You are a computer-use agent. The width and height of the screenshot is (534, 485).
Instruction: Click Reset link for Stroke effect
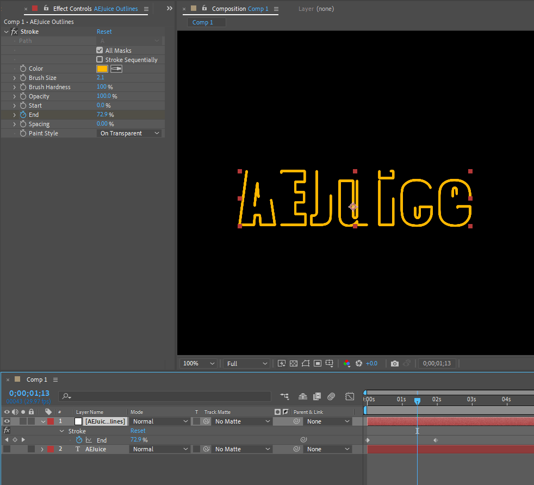point(104,32)
